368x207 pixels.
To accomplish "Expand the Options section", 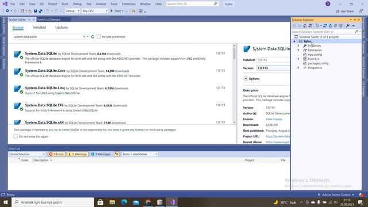I will pyautogui.click(x=246, y=79).
